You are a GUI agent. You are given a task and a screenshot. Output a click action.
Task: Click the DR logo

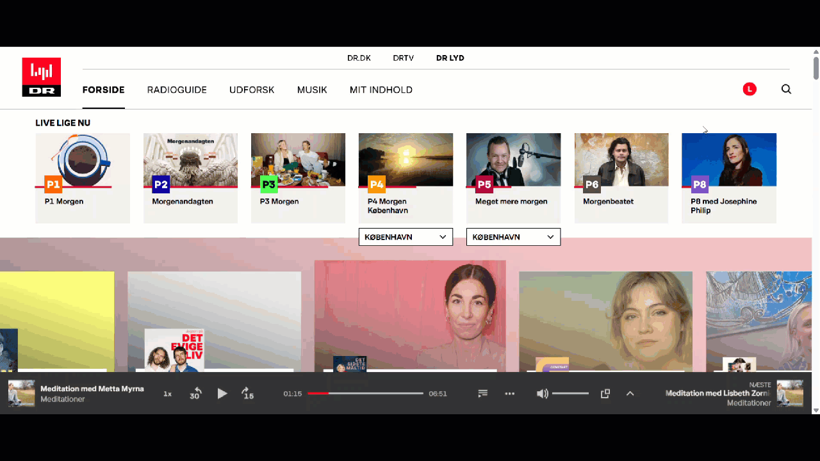coord(42,77)
